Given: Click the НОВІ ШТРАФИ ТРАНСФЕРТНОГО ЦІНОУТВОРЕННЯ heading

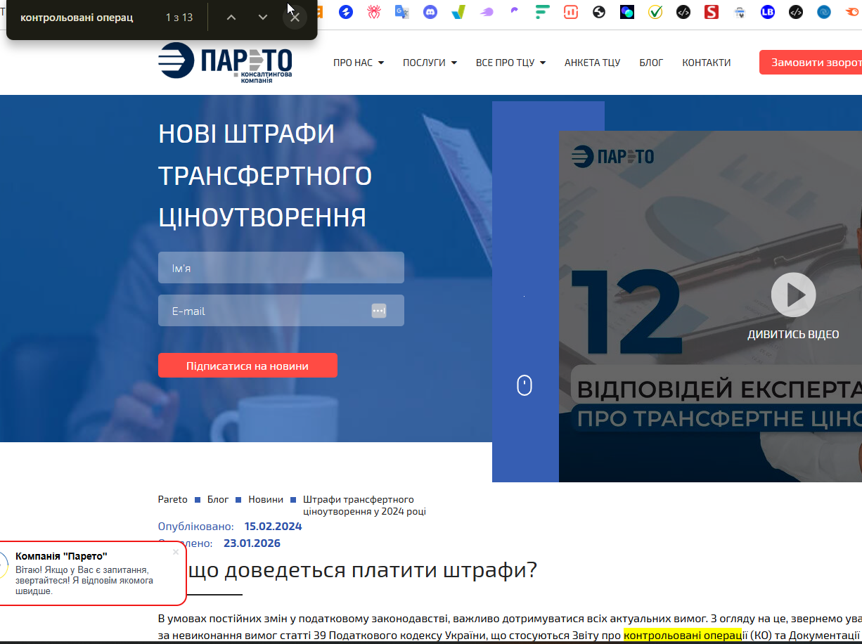Looking at the screenshot, I should [x=265, y=175].
